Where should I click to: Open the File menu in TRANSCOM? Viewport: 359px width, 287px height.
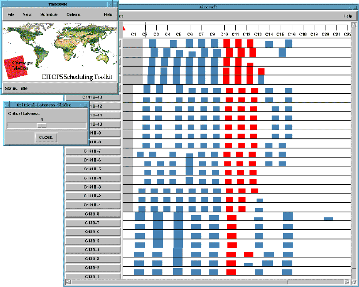pos(11,15)
